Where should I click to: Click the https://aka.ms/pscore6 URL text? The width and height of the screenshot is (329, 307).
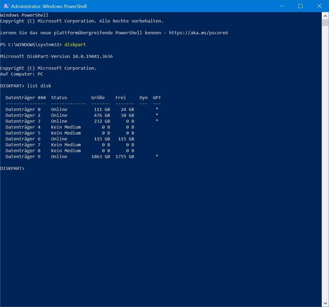pyautogui.click(x=198, y=33)
